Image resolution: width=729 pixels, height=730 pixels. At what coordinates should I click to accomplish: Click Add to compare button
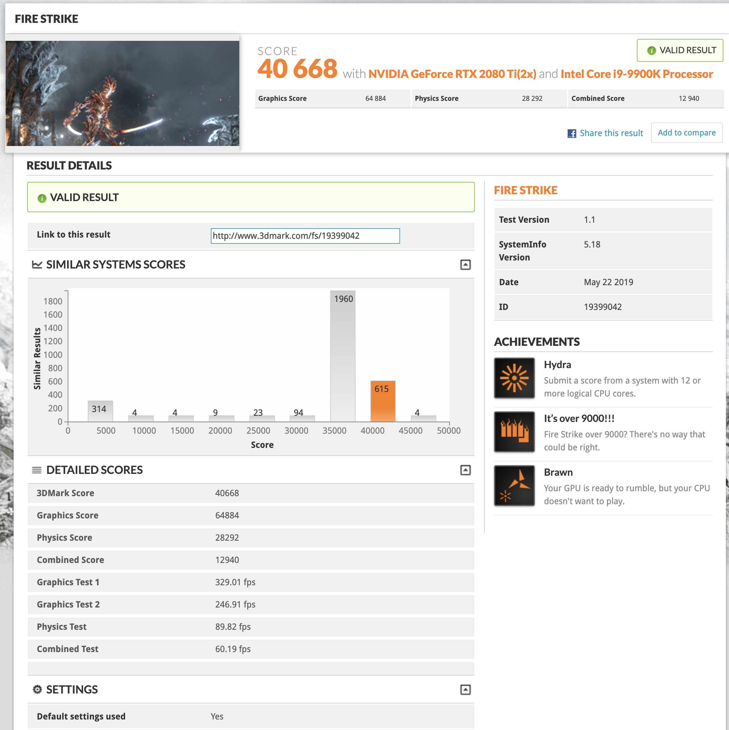pos(687,133)
